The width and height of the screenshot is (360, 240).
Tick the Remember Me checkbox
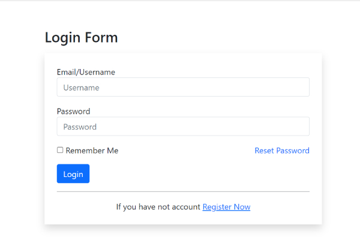(x=60, y=150)
